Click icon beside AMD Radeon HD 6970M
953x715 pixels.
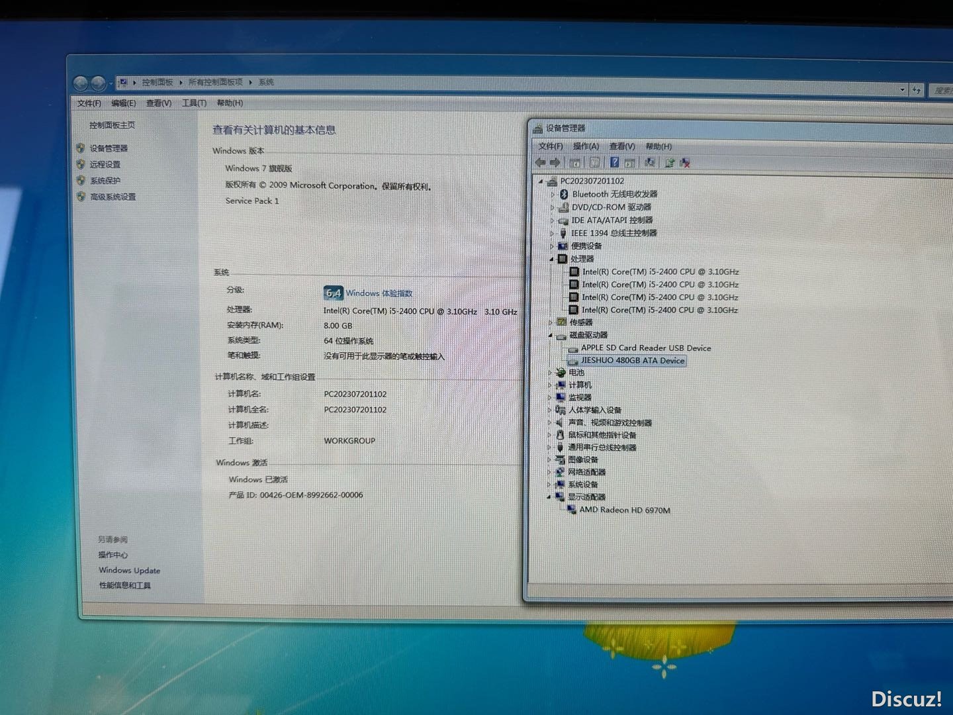point(572,510)
